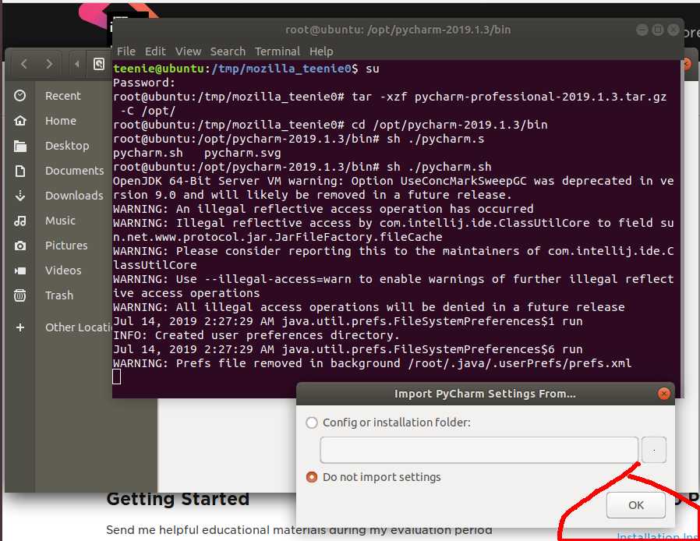Click the 'Import PyCharm Settings From...' dialog title
Viewport: 700px width, 541px height.
tap(485, 394)
